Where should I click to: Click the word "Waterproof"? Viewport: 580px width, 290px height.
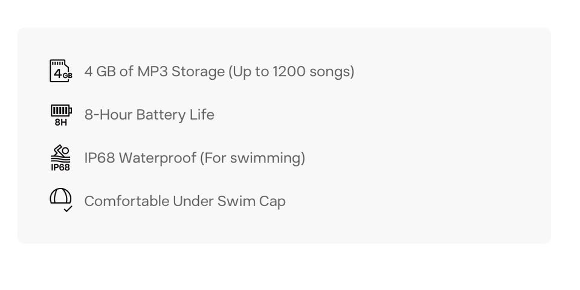tap(158, 158)
